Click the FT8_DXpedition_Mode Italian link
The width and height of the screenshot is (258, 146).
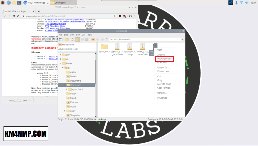pos(55,26)
